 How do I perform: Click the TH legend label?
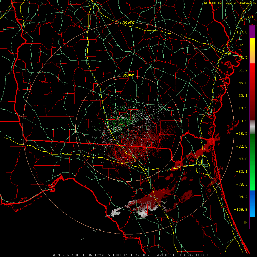pos(245,222)
